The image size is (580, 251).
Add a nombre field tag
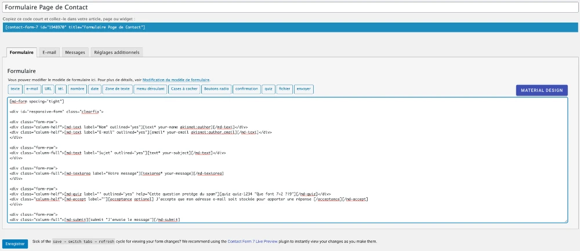(x=77, y=89)
